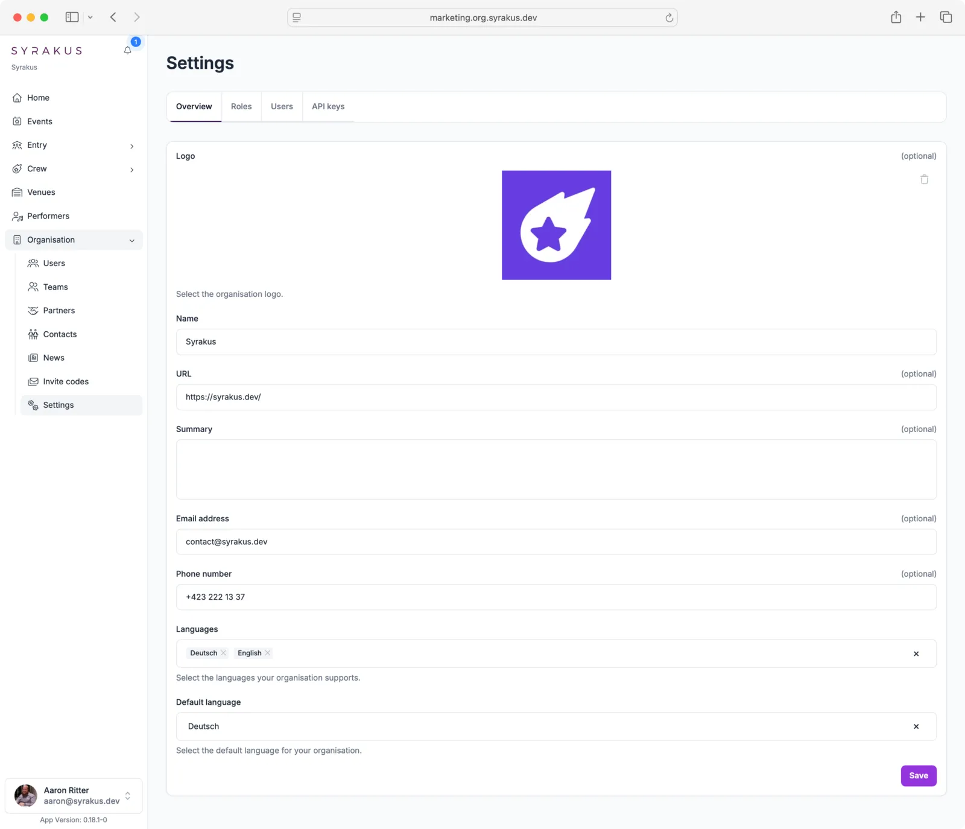Click the Syrakus logo thumbnail

click(x=556, y=225)
